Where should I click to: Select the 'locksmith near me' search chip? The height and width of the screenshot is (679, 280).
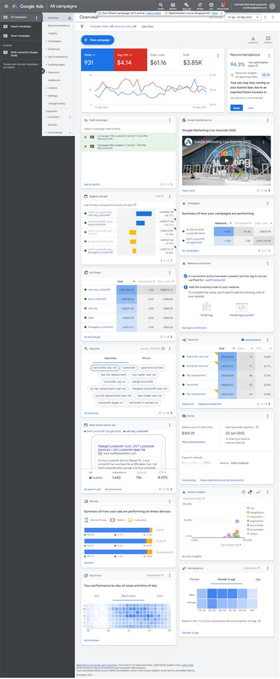tap(105, 368)
